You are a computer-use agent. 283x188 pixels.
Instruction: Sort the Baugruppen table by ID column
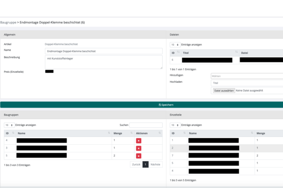(x=9, y=133)
